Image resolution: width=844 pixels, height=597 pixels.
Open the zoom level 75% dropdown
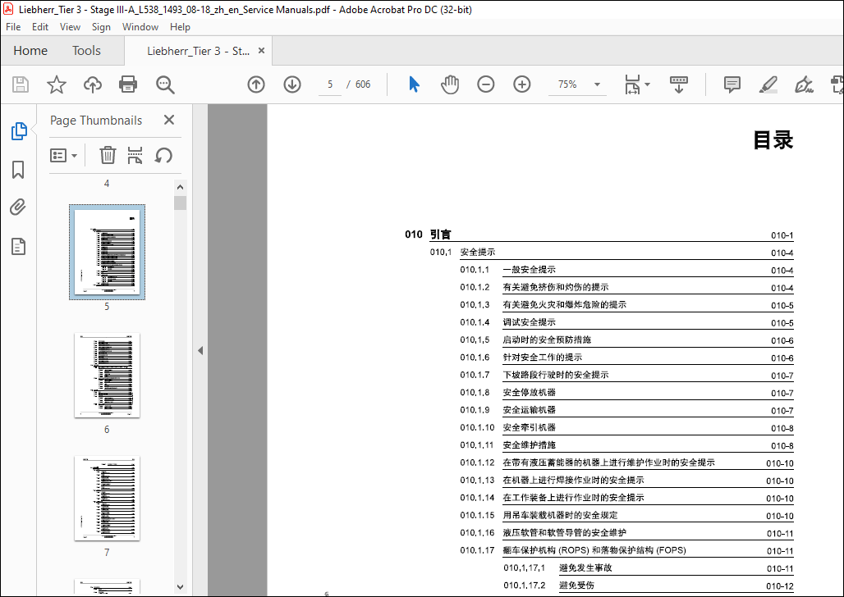(x=597, y=84)
